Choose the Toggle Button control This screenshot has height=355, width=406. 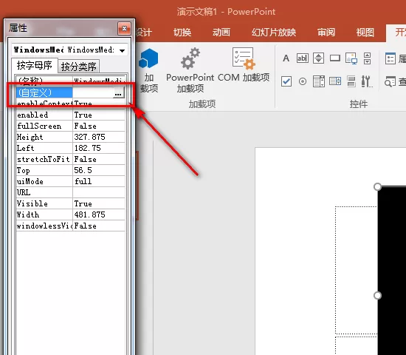(x=351, y=81)
